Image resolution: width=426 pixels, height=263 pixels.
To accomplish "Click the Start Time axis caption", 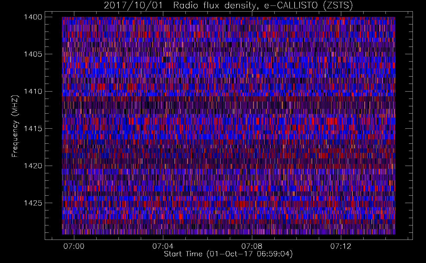I will click(228, 254).
